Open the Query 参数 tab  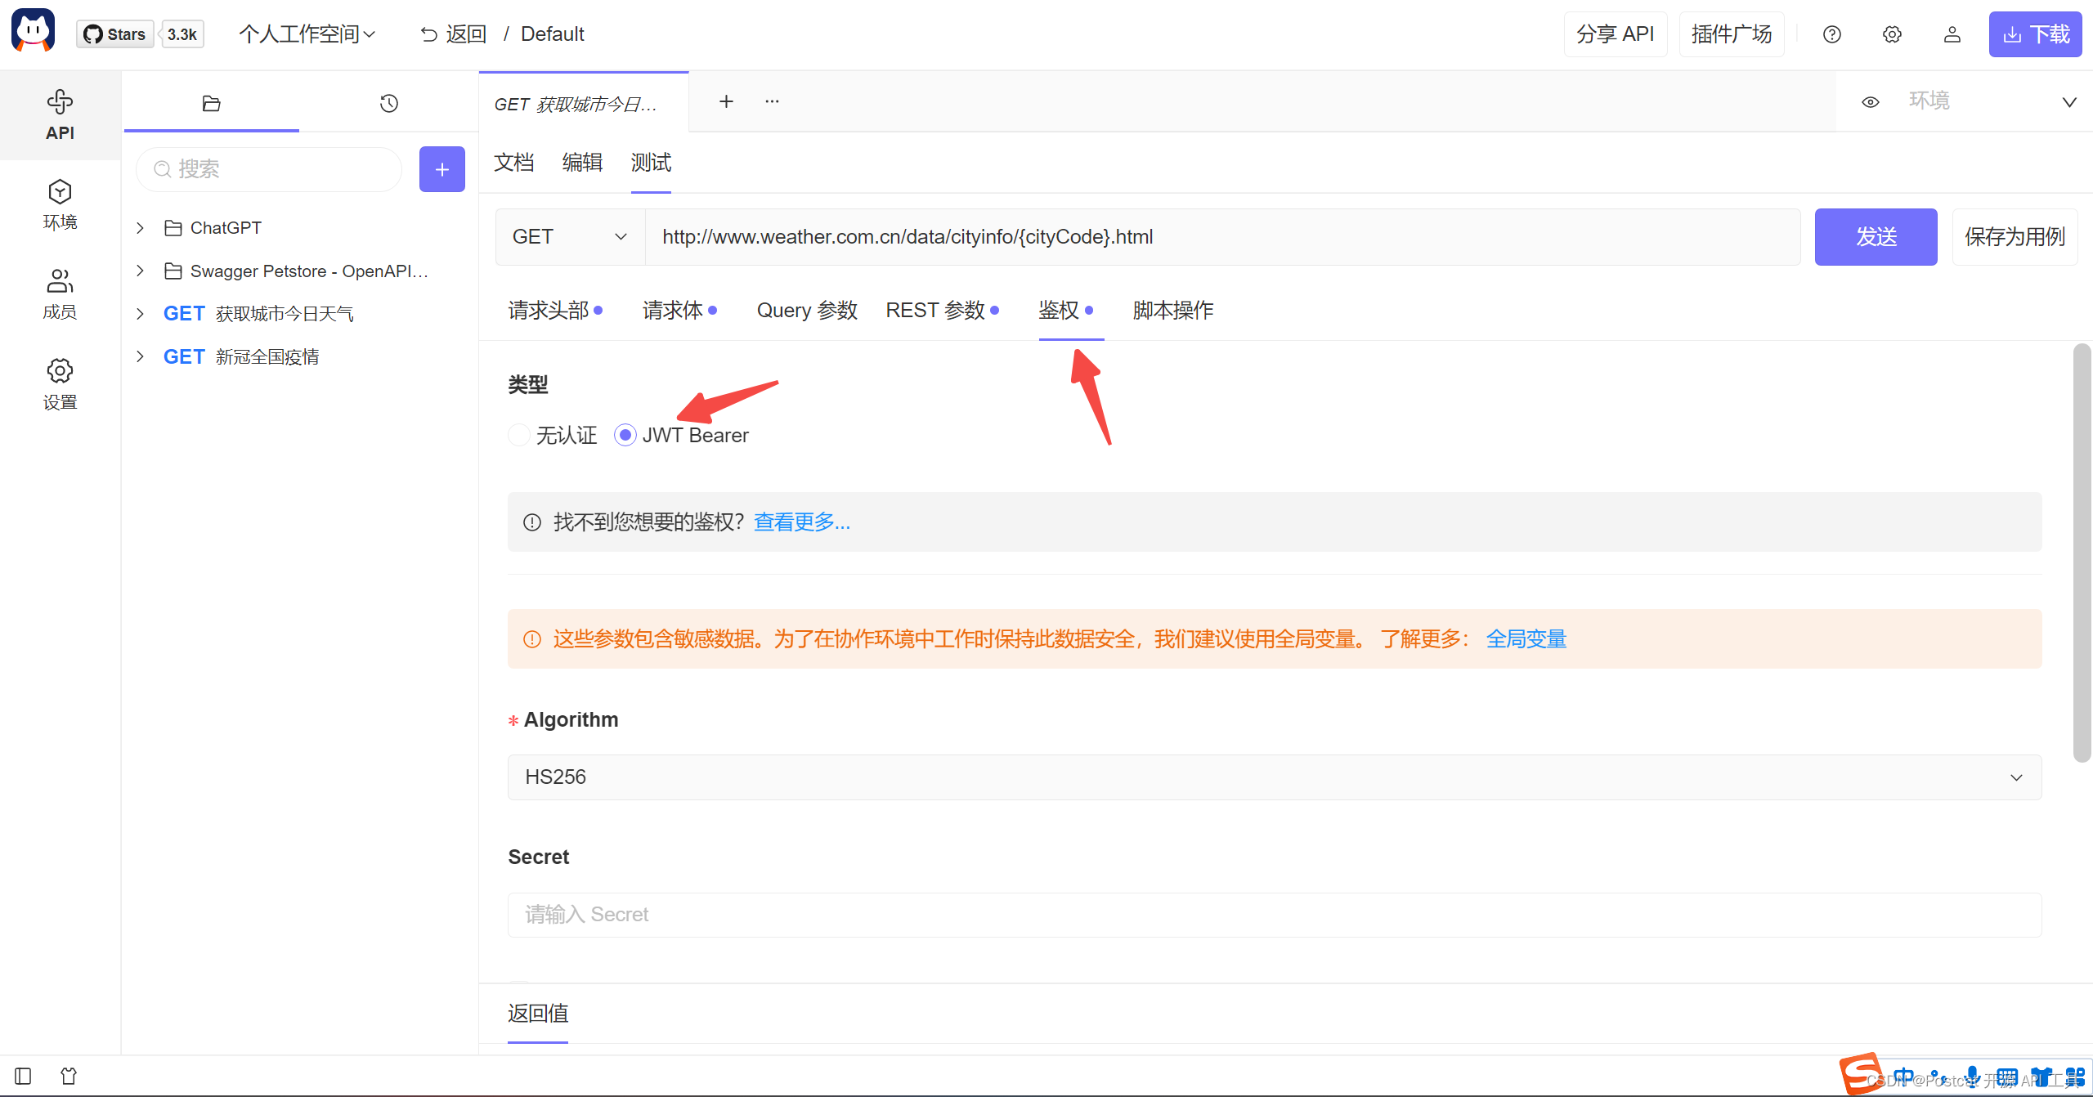point(807,311)
